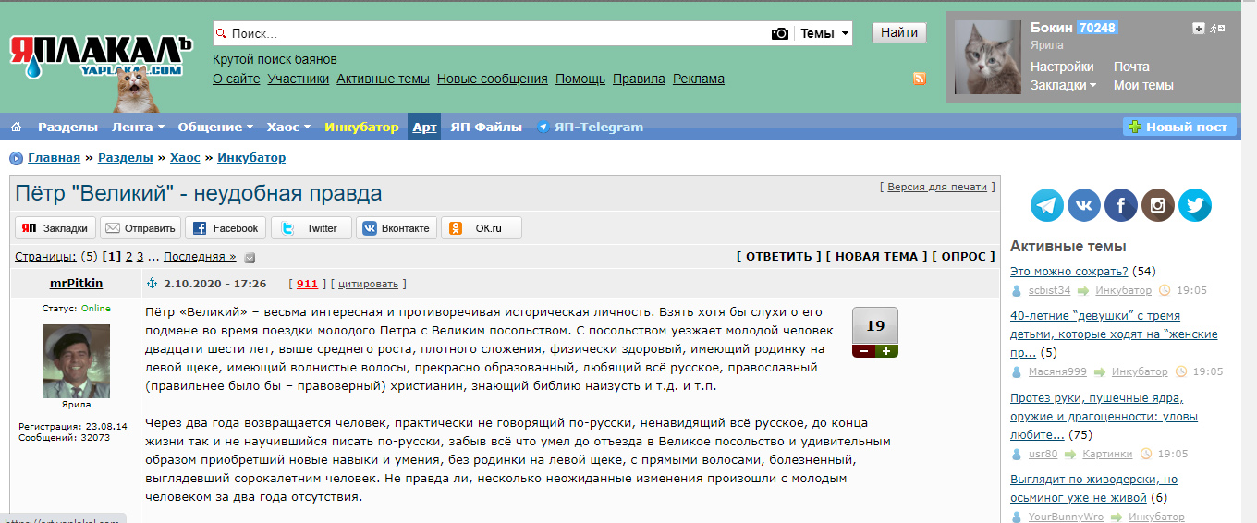
Task: Click the Найти search button
Action: point(899,32)
